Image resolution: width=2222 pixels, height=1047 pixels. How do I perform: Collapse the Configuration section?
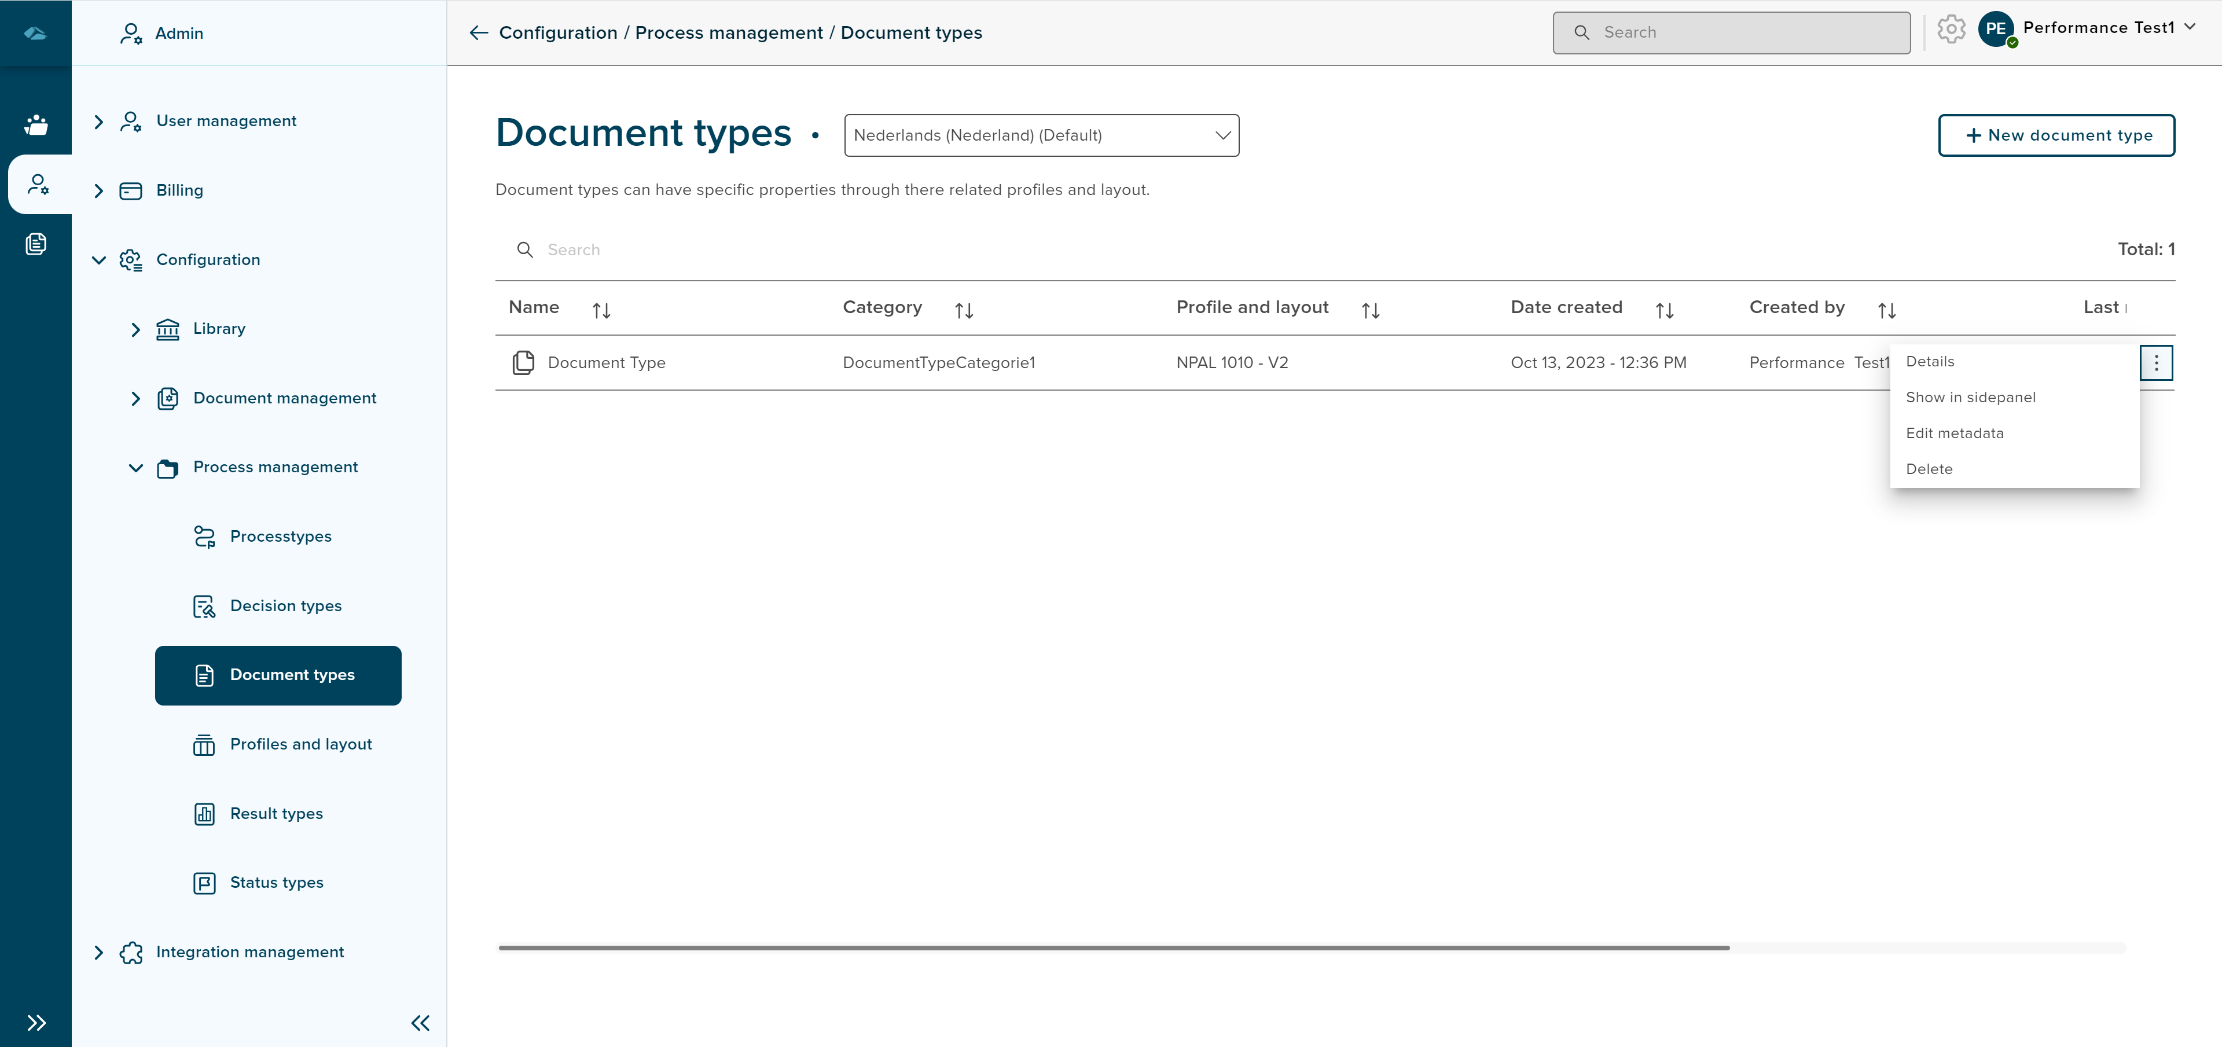pyautogui.click(x=98, y=260)
